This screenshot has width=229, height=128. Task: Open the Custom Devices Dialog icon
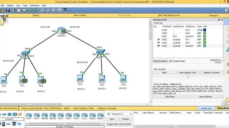65,10
